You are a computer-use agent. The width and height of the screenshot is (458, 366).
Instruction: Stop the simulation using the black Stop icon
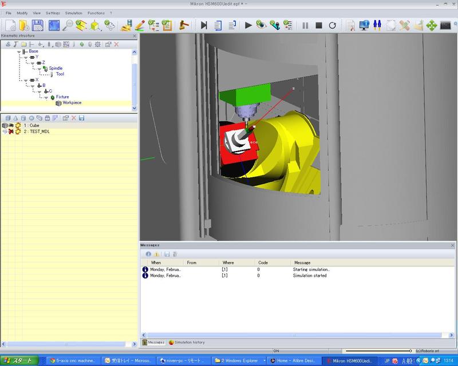pyautogui.click(x=318, y=25)
